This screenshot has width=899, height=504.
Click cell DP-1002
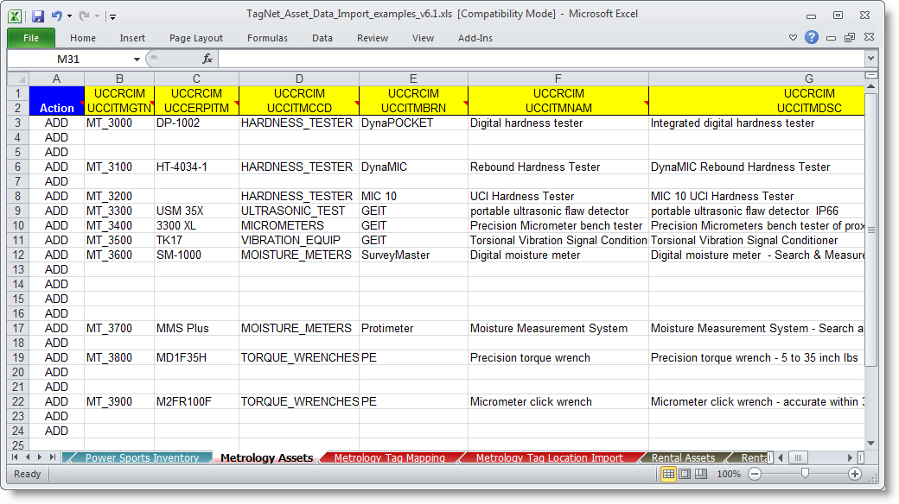coord(196,123)
